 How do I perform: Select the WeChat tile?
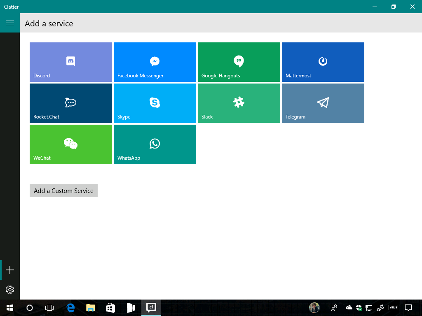click(x=71, y=144)
